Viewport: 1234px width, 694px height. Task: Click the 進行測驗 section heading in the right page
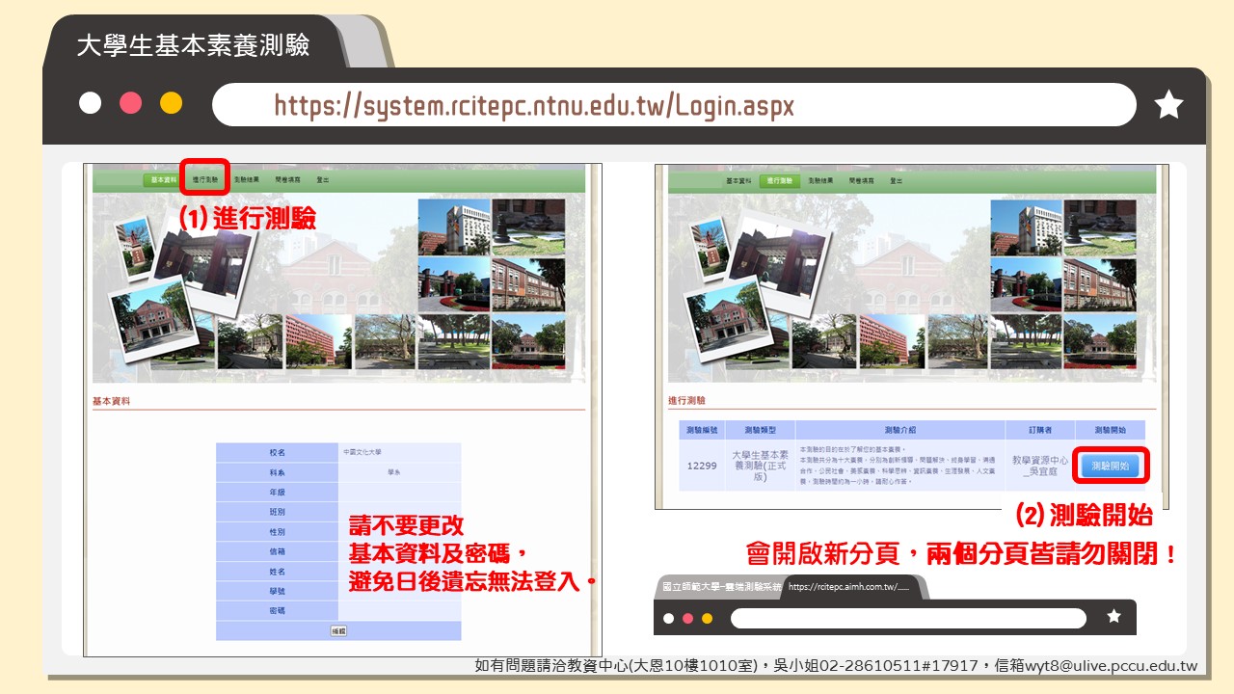pyautogui.click(x=686, y=400)
